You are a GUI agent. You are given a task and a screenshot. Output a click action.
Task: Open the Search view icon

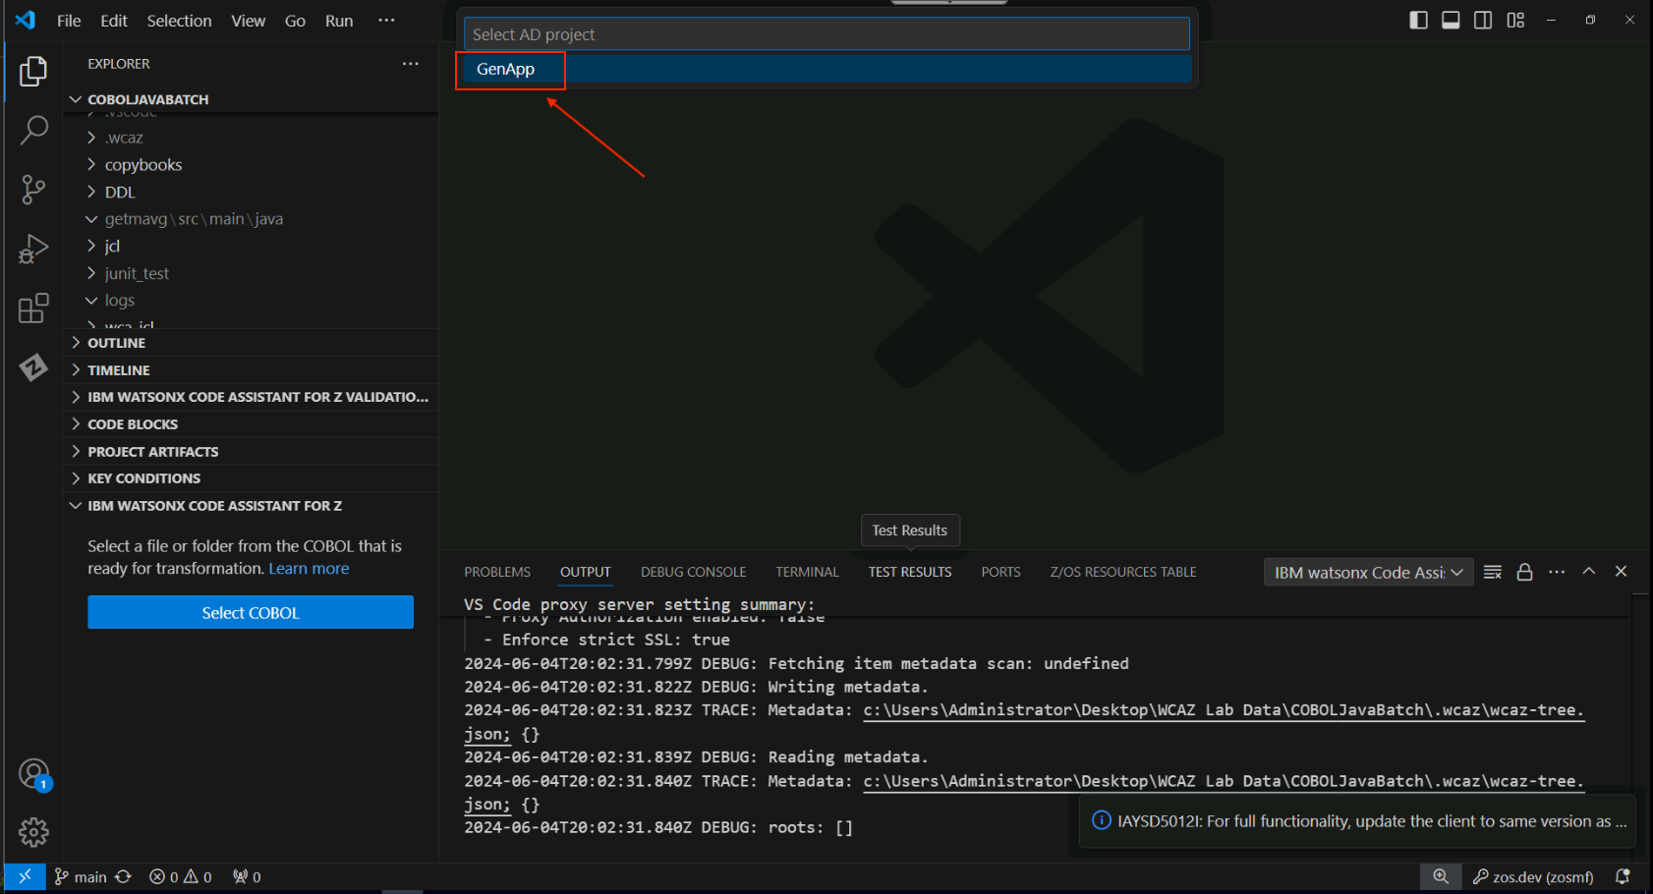click(x=33, y=130)
